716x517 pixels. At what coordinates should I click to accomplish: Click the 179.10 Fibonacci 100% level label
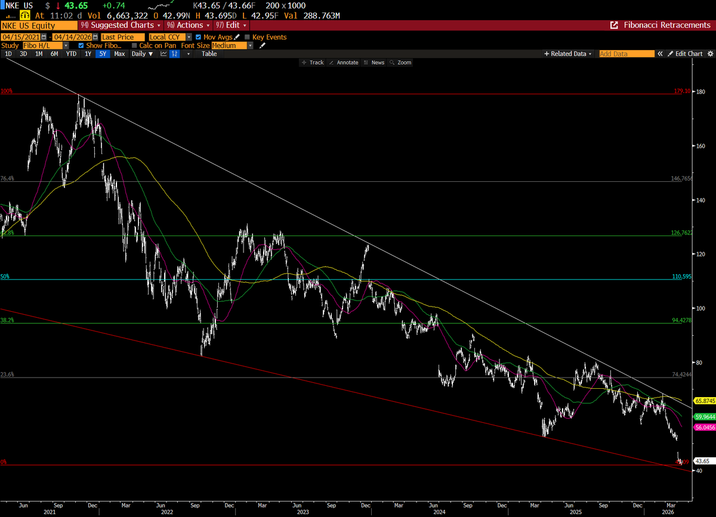(681, 91)
